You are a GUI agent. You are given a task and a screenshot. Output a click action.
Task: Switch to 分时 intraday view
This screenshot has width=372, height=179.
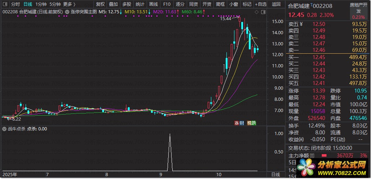(x=15, y=4)
